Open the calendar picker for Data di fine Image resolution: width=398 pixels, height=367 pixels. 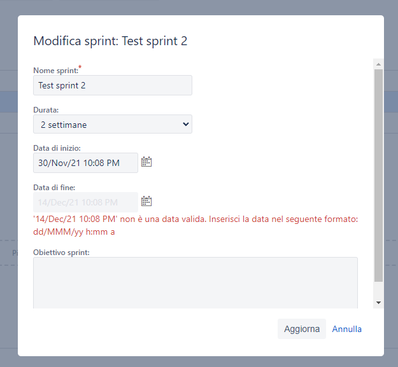pos(146,201)
